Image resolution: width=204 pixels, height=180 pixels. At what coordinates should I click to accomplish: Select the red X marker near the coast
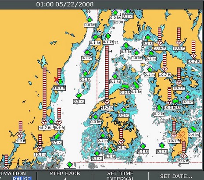pyautogui.click(x=57, y=79)
